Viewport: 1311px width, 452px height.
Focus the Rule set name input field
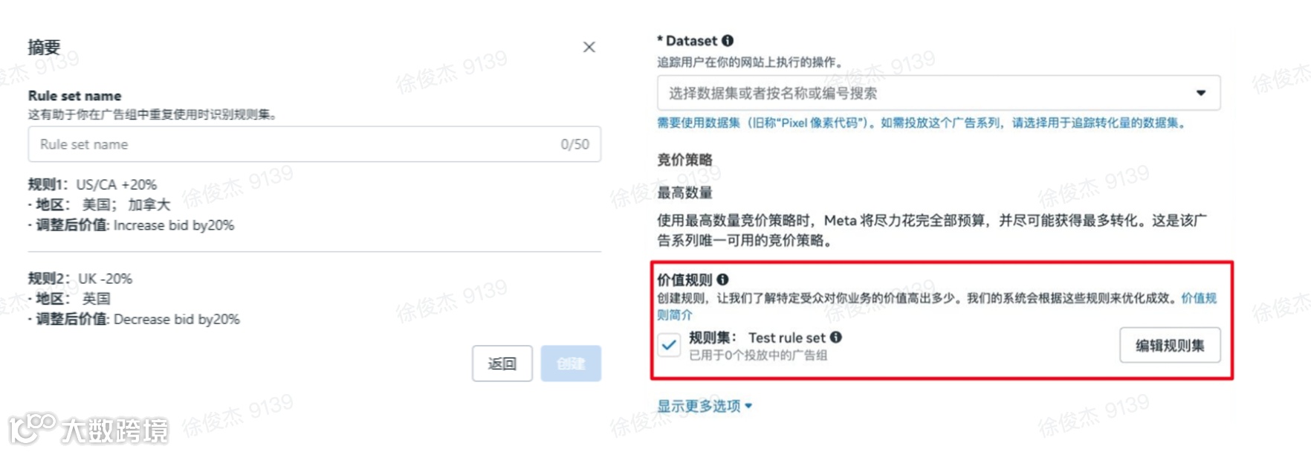314,144
